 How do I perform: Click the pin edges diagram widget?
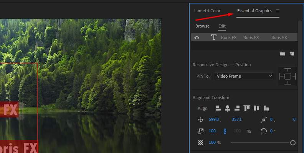coord(287,76)
